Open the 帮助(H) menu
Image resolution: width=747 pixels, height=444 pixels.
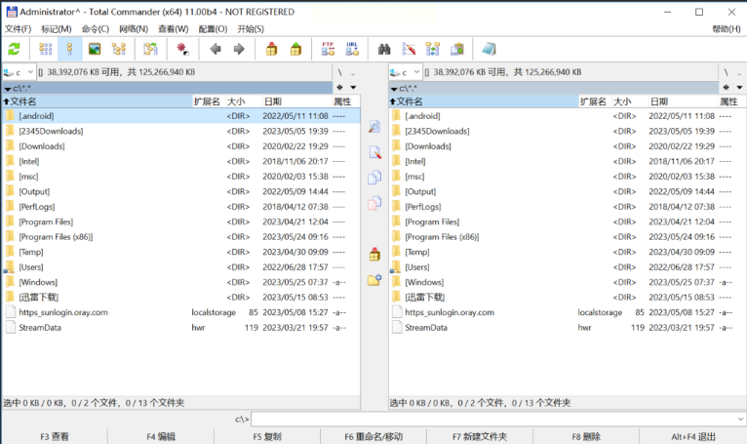pyautogui.click(x=727, y=29)
